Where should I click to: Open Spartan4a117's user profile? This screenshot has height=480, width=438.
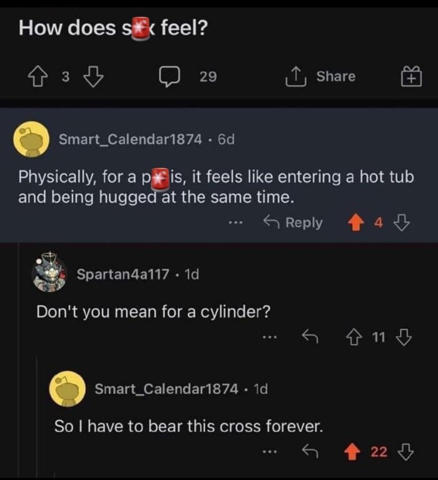point(123,274)
